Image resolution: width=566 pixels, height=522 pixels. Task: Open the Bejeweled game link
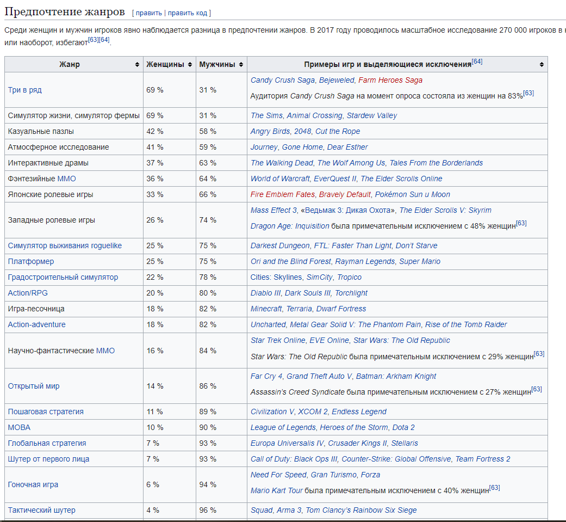(x=337, y=80)
